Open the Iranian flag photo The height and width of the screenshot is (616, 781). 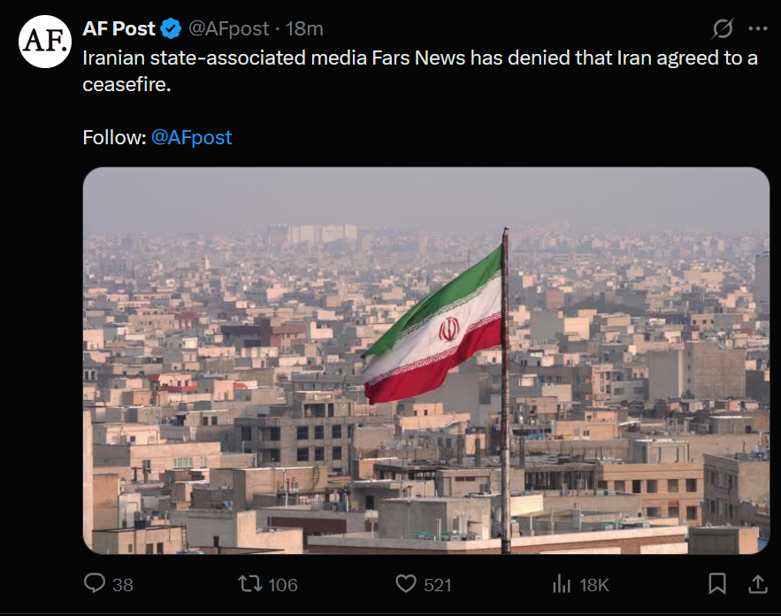click(x=425, y=360)
